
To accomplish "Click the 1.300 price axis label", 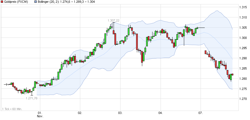I will (244, 38).
